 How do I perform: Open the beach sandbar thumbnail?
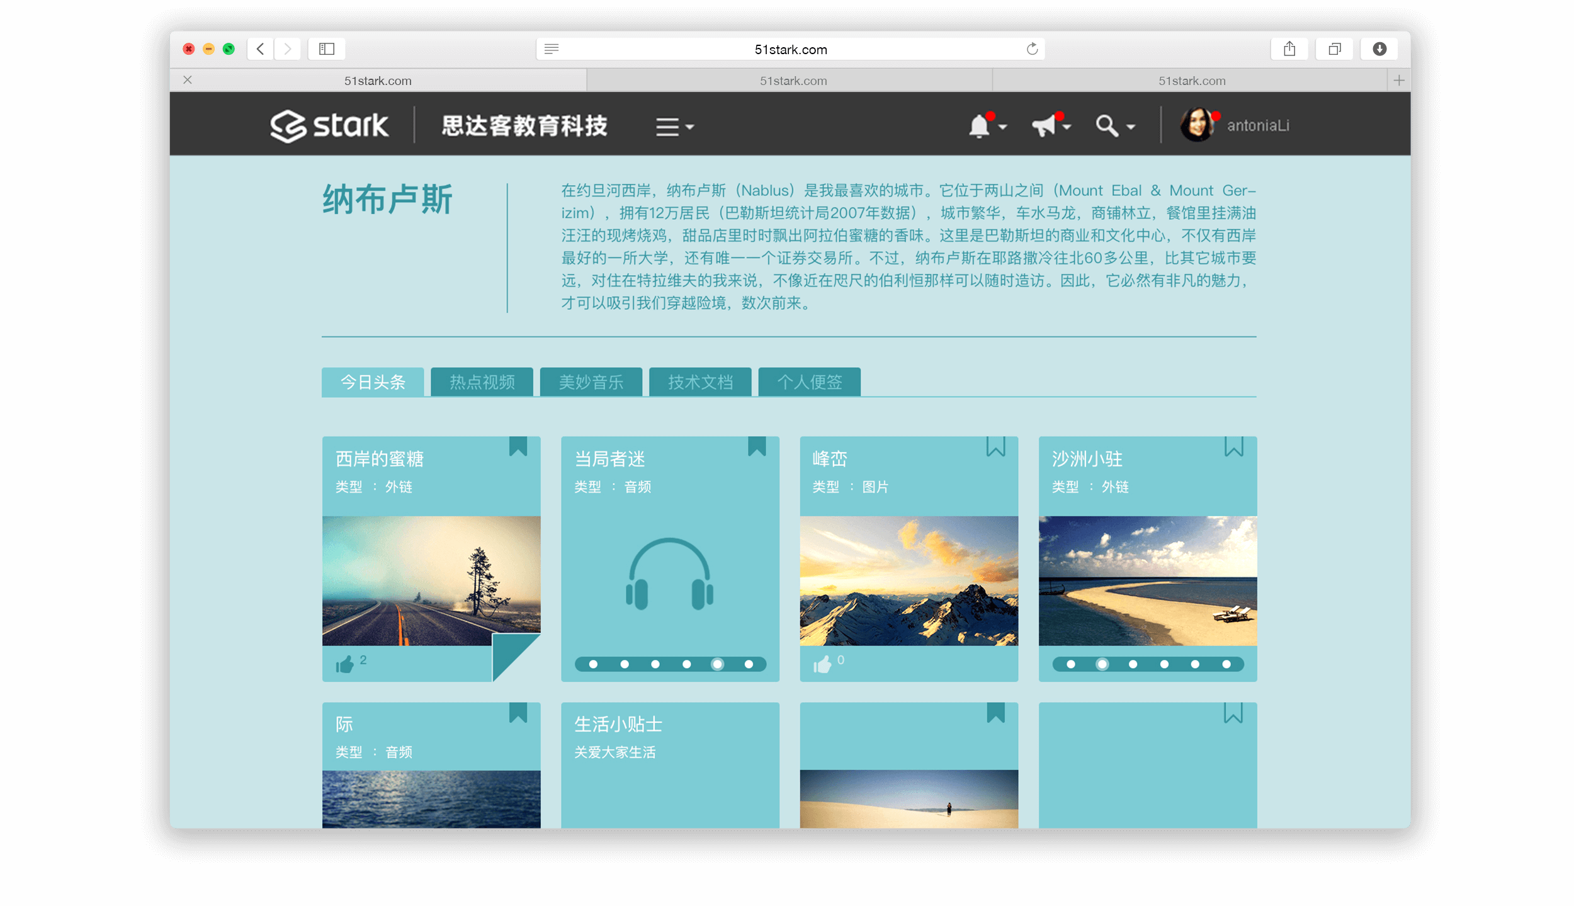click(x=1147, y=580)
